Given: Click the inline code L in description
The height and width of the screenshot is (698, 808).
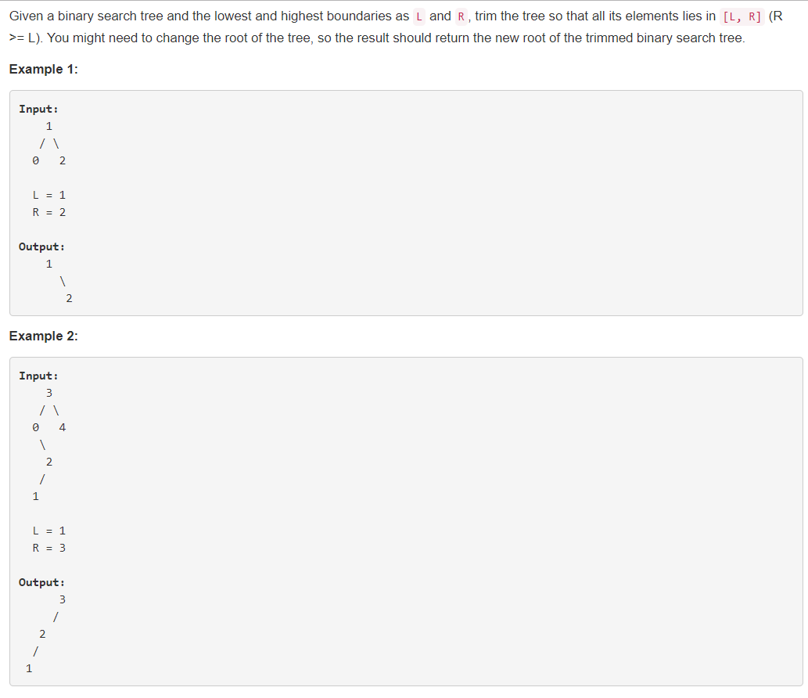Looking at the screenshot, I should pyautogui.click(x=419, y=16).
